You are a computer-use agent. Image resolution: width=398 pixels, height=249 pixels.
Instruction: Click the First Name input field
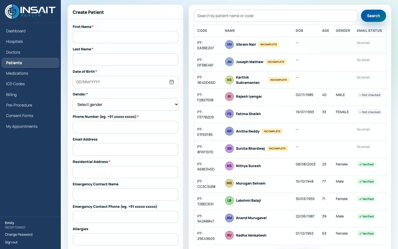coord(125,37)
